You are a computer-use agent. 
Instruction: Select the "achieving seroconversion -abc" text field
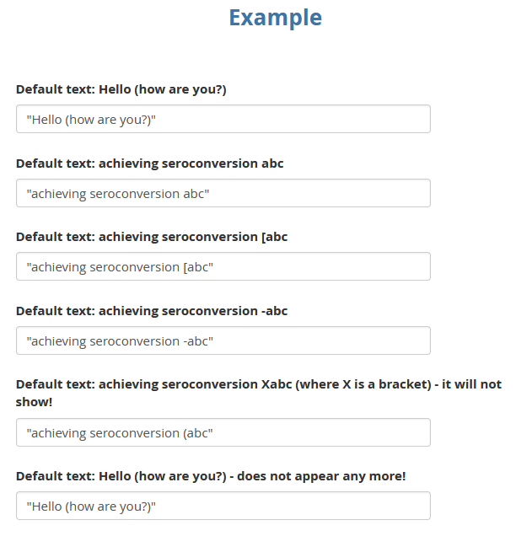(223, 340)
